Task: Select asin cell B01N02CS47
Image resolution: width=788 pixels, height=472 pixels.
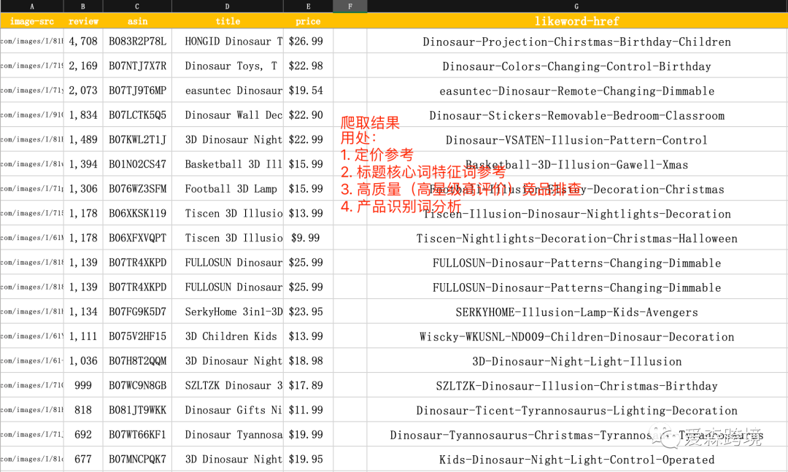Action: pyautogui.click(x=137, y=164)
